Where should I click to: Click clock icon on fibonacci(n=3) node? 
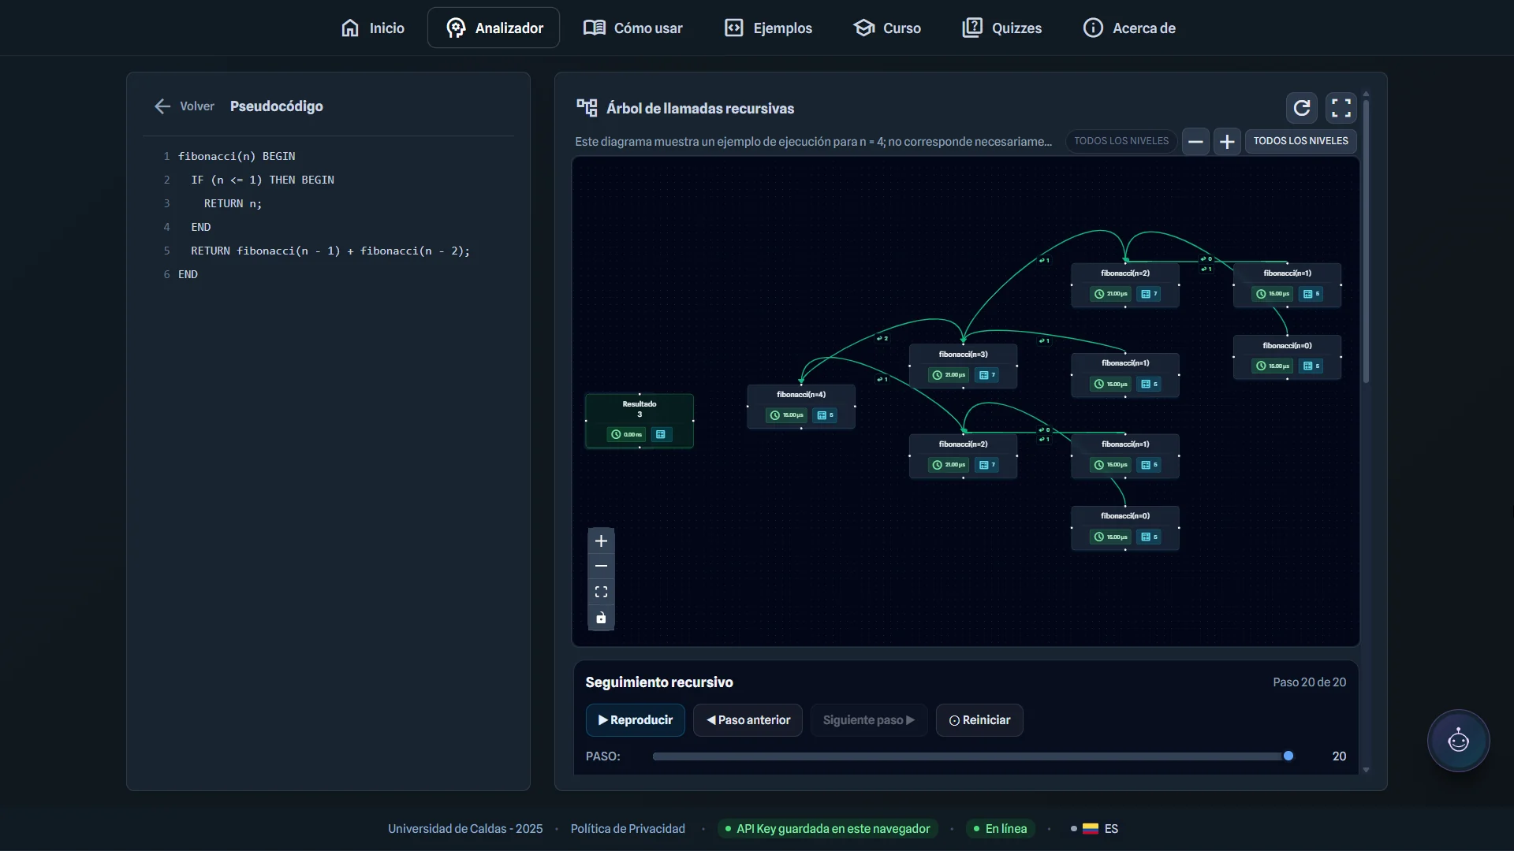click(x=937, y=375)
